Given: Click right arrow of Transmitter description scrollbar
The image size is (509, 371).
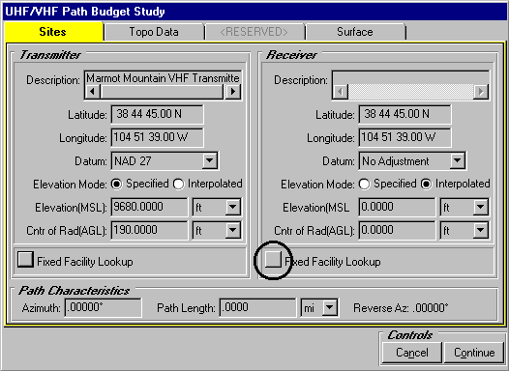Looking at the screenshot, I should tap(233, 92).
